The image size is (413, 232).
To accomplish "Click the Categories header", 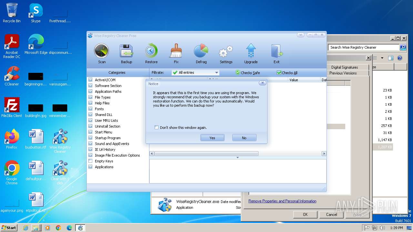I will click(x=117, y=72).
